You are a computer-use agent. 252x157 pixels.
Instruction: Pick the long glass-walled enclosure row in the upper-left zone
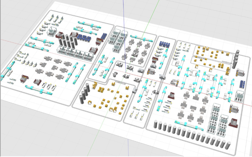75,54
